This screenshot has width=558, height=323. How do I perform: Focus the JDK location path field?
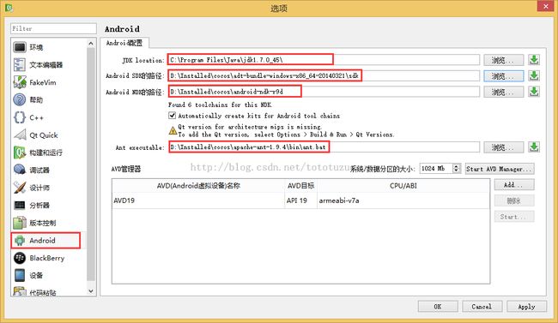pos(324,60)
